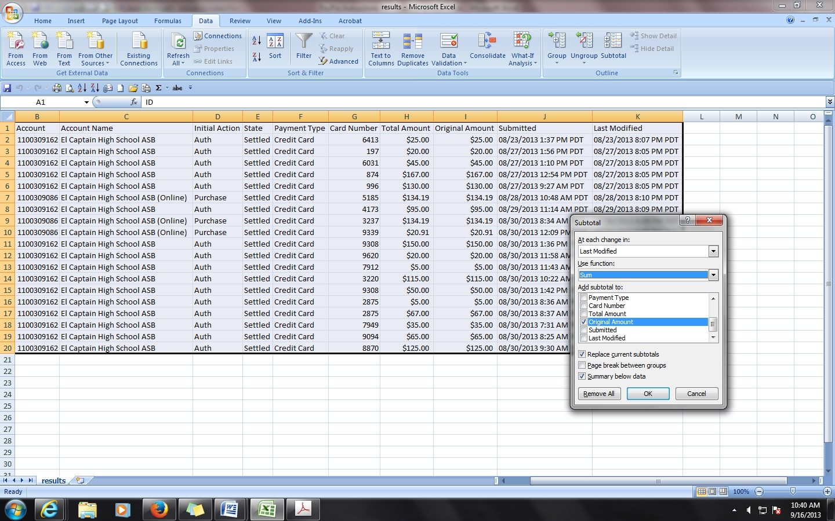Click the Send as email attachment icon

point(108,88)
